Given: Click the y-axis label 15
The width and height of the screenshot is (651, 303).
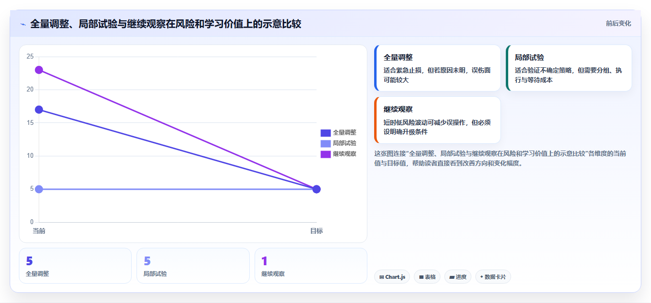Looking at the screenshot, I should pyautogui.click(x=30, y=123).
